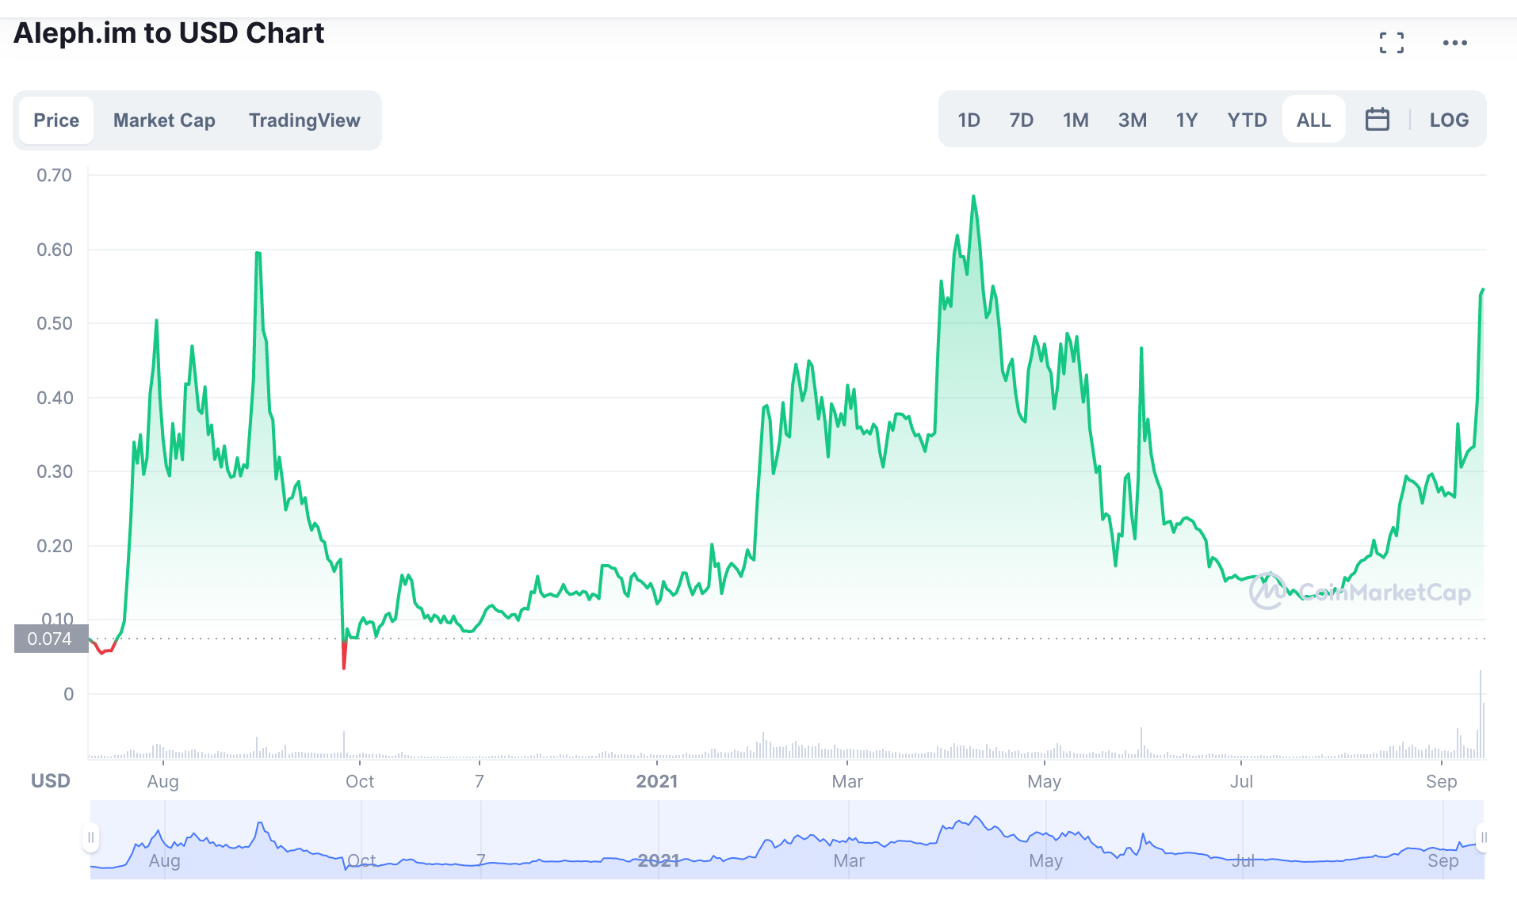Click the 'May' x-axis label
This screenshot has width=1517, height=900.
click(1044, 782)
